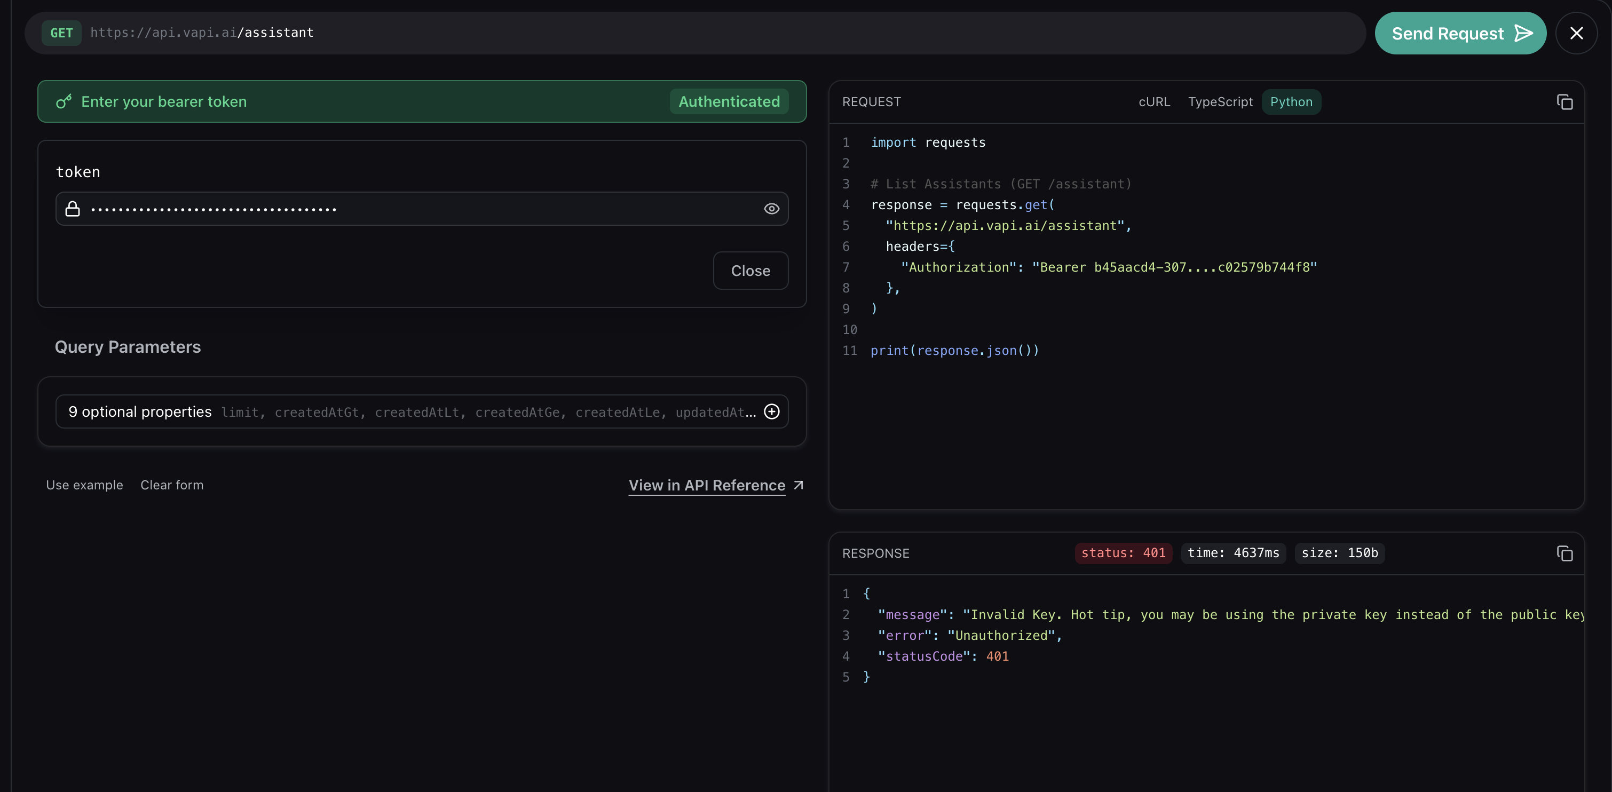Click the external arrow icon beside API Reference
Screen dimensions: 1612x792
tap(799, 486)
